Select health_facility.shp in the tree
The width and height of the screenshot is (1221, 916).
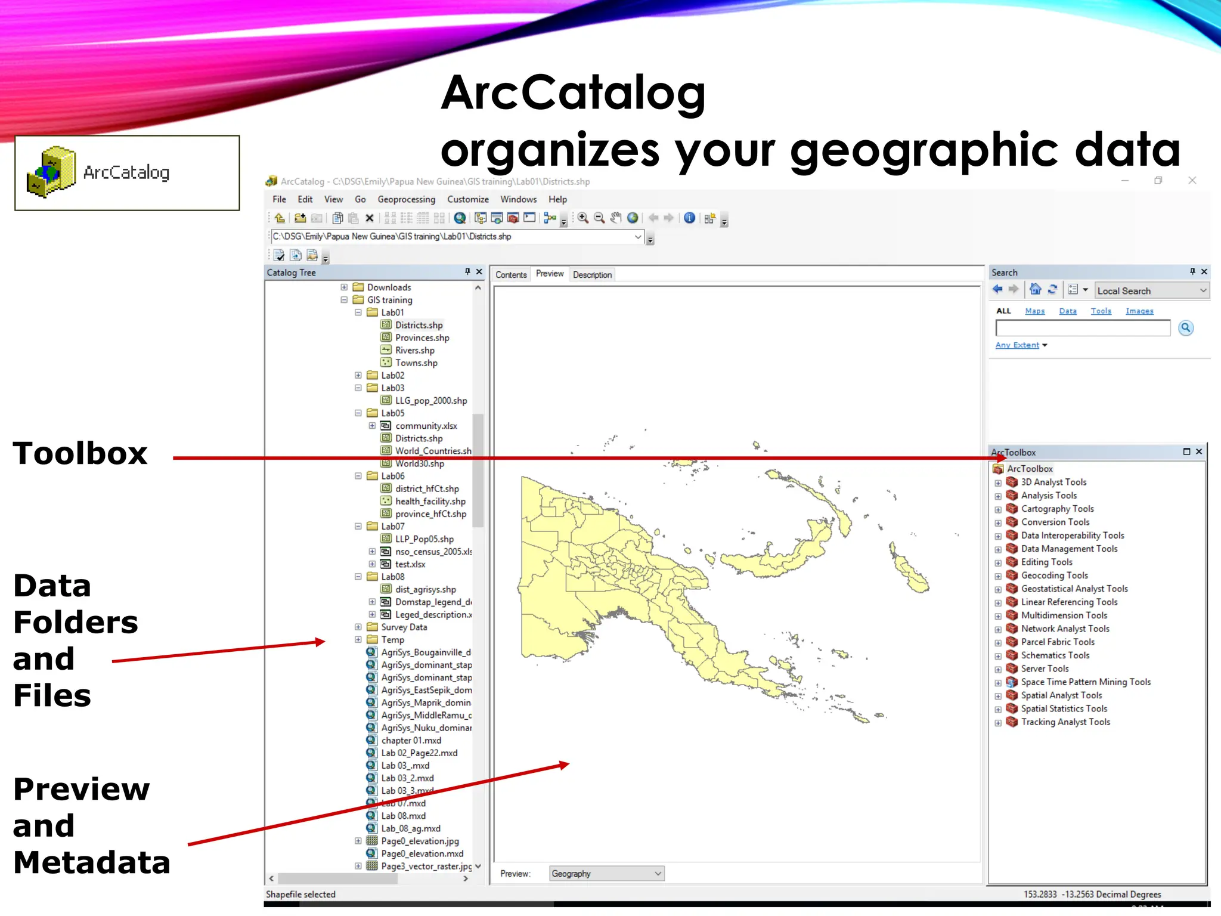coord(430,502)
